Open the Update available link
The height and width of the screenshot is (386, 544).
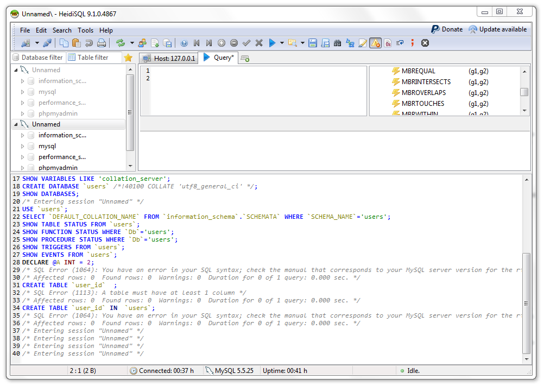pos(502,29)
